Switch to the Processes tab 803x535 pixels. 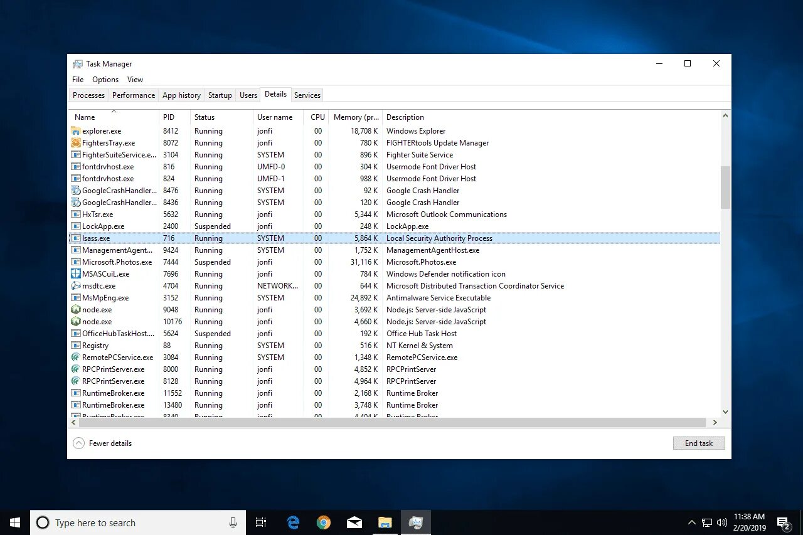pyautogui.click(x=88, y=95)
